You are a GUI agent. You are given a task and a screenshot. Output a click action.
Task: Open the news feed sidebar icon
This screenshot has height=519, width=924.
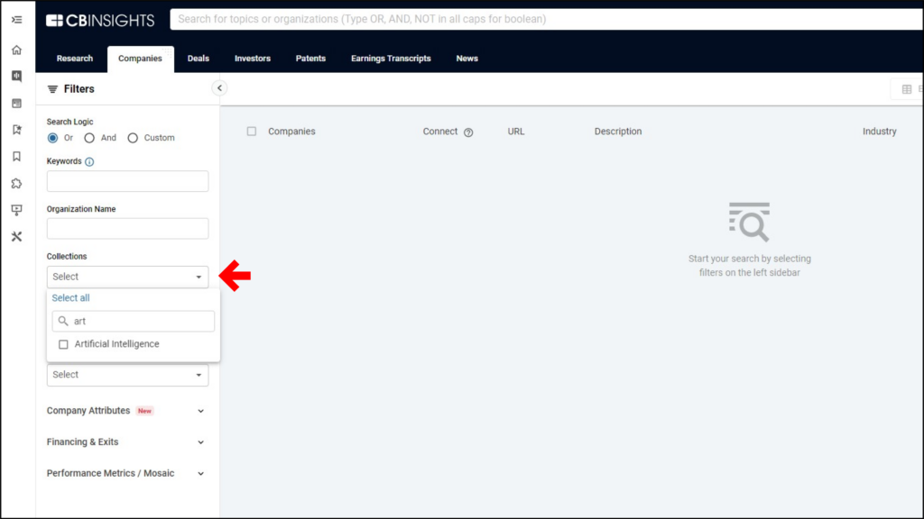[16, 104]
